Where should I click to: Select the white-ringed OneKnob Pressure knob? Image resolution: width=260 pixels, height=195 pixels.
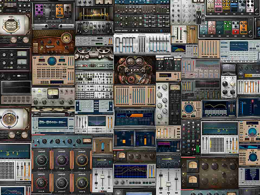[62, 183]
